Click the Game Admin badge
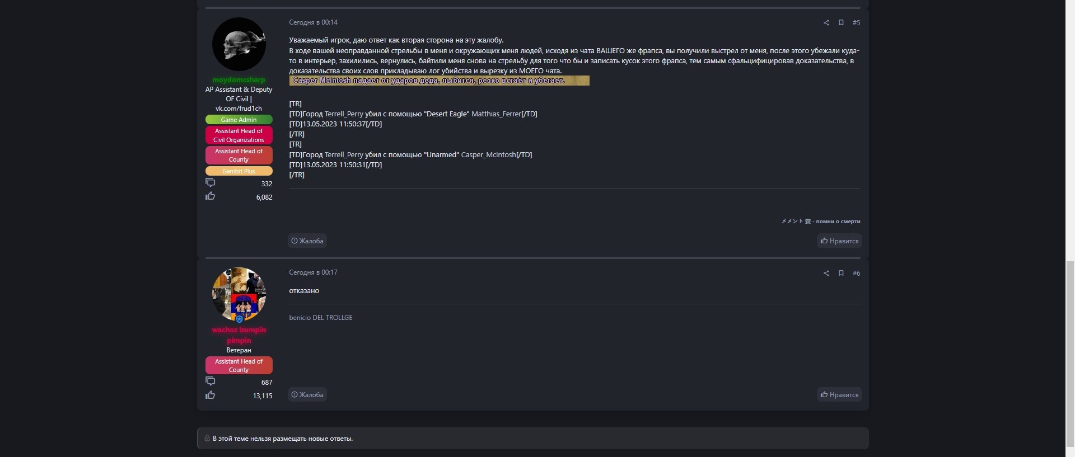Image resolution: width=1075 pixels, height=457 pixels. tap(239, 120)
